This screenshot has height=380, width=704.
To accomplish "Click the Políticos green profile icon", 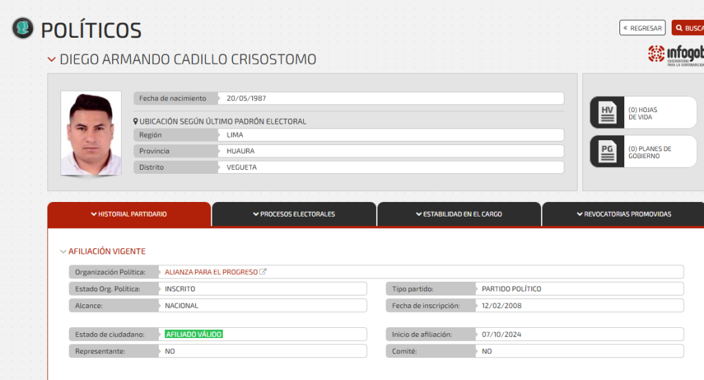I will pos(23,28).
